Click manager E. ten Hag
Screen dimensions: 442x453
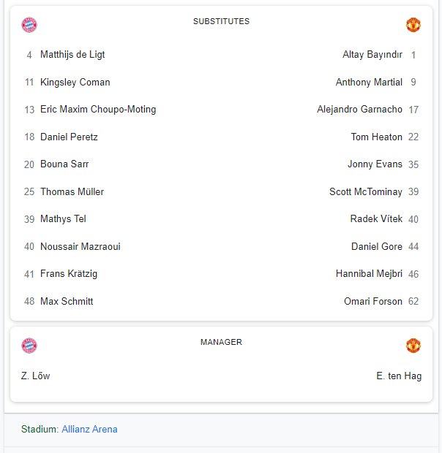tap(399, 376)
